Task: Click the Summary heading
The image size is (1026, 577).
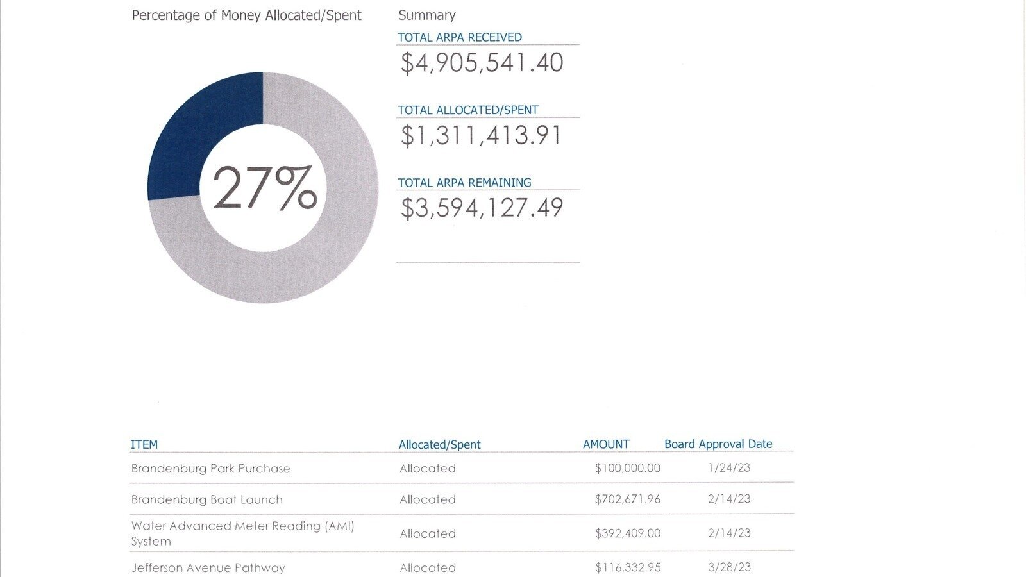Action: [427, 15]
